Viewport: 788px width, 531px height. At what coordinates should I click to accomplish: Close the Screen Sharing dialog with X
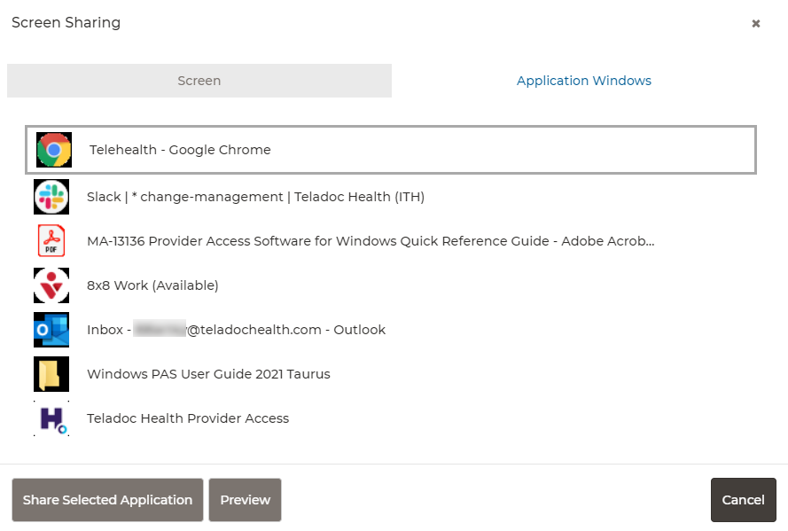756,24
